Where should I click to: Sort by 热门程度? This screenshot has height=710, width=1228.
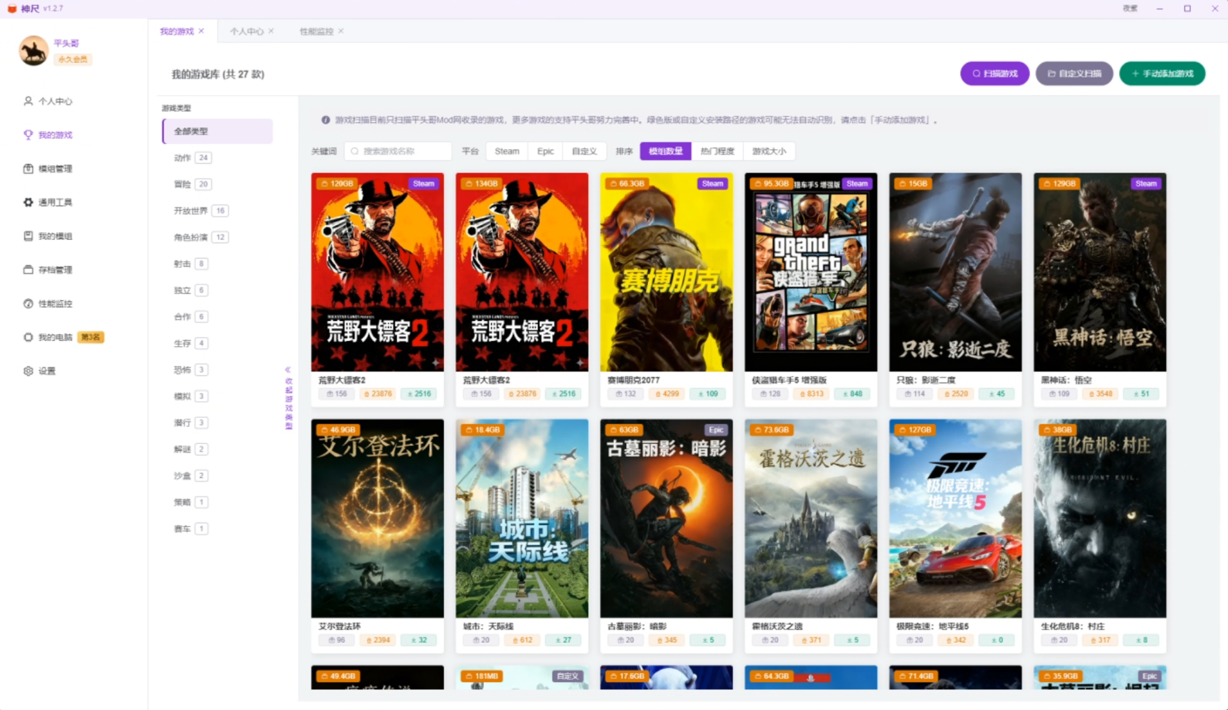tap(717, 151)
